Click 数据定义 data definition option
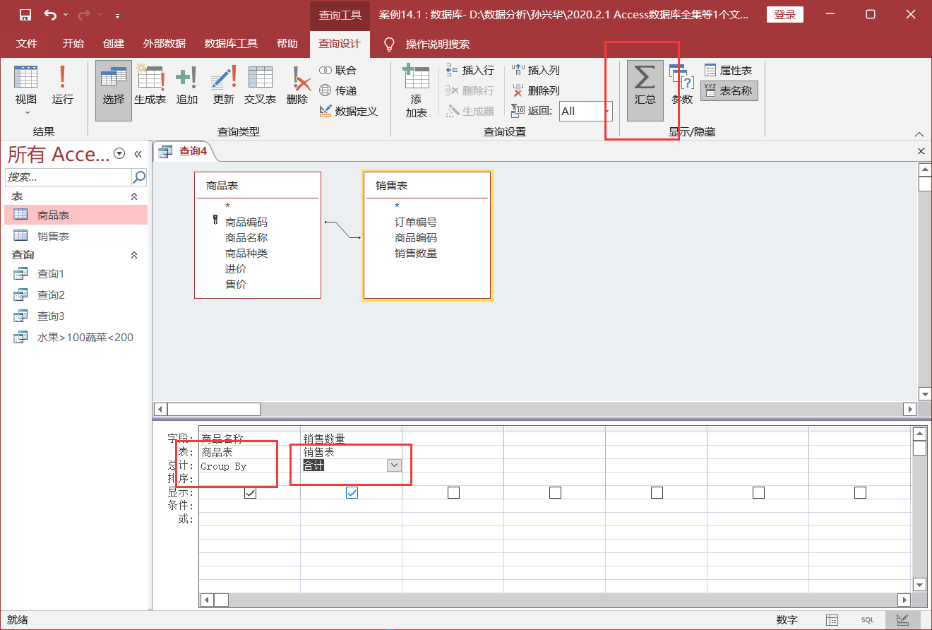The height and width of the screenshot is (630, 932). tap(348, 111)
